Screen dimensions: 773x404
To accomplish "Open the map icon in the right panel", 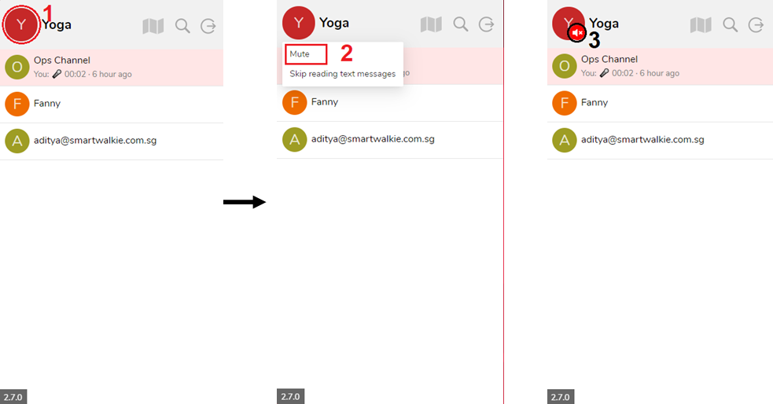I will [x=701, y=24].
